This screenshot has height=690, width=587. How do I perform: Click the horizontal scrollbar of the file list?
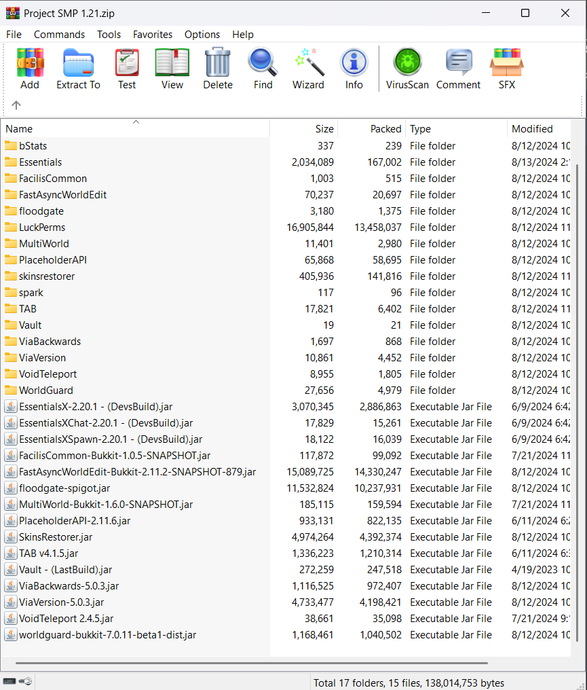coord(252,663)
